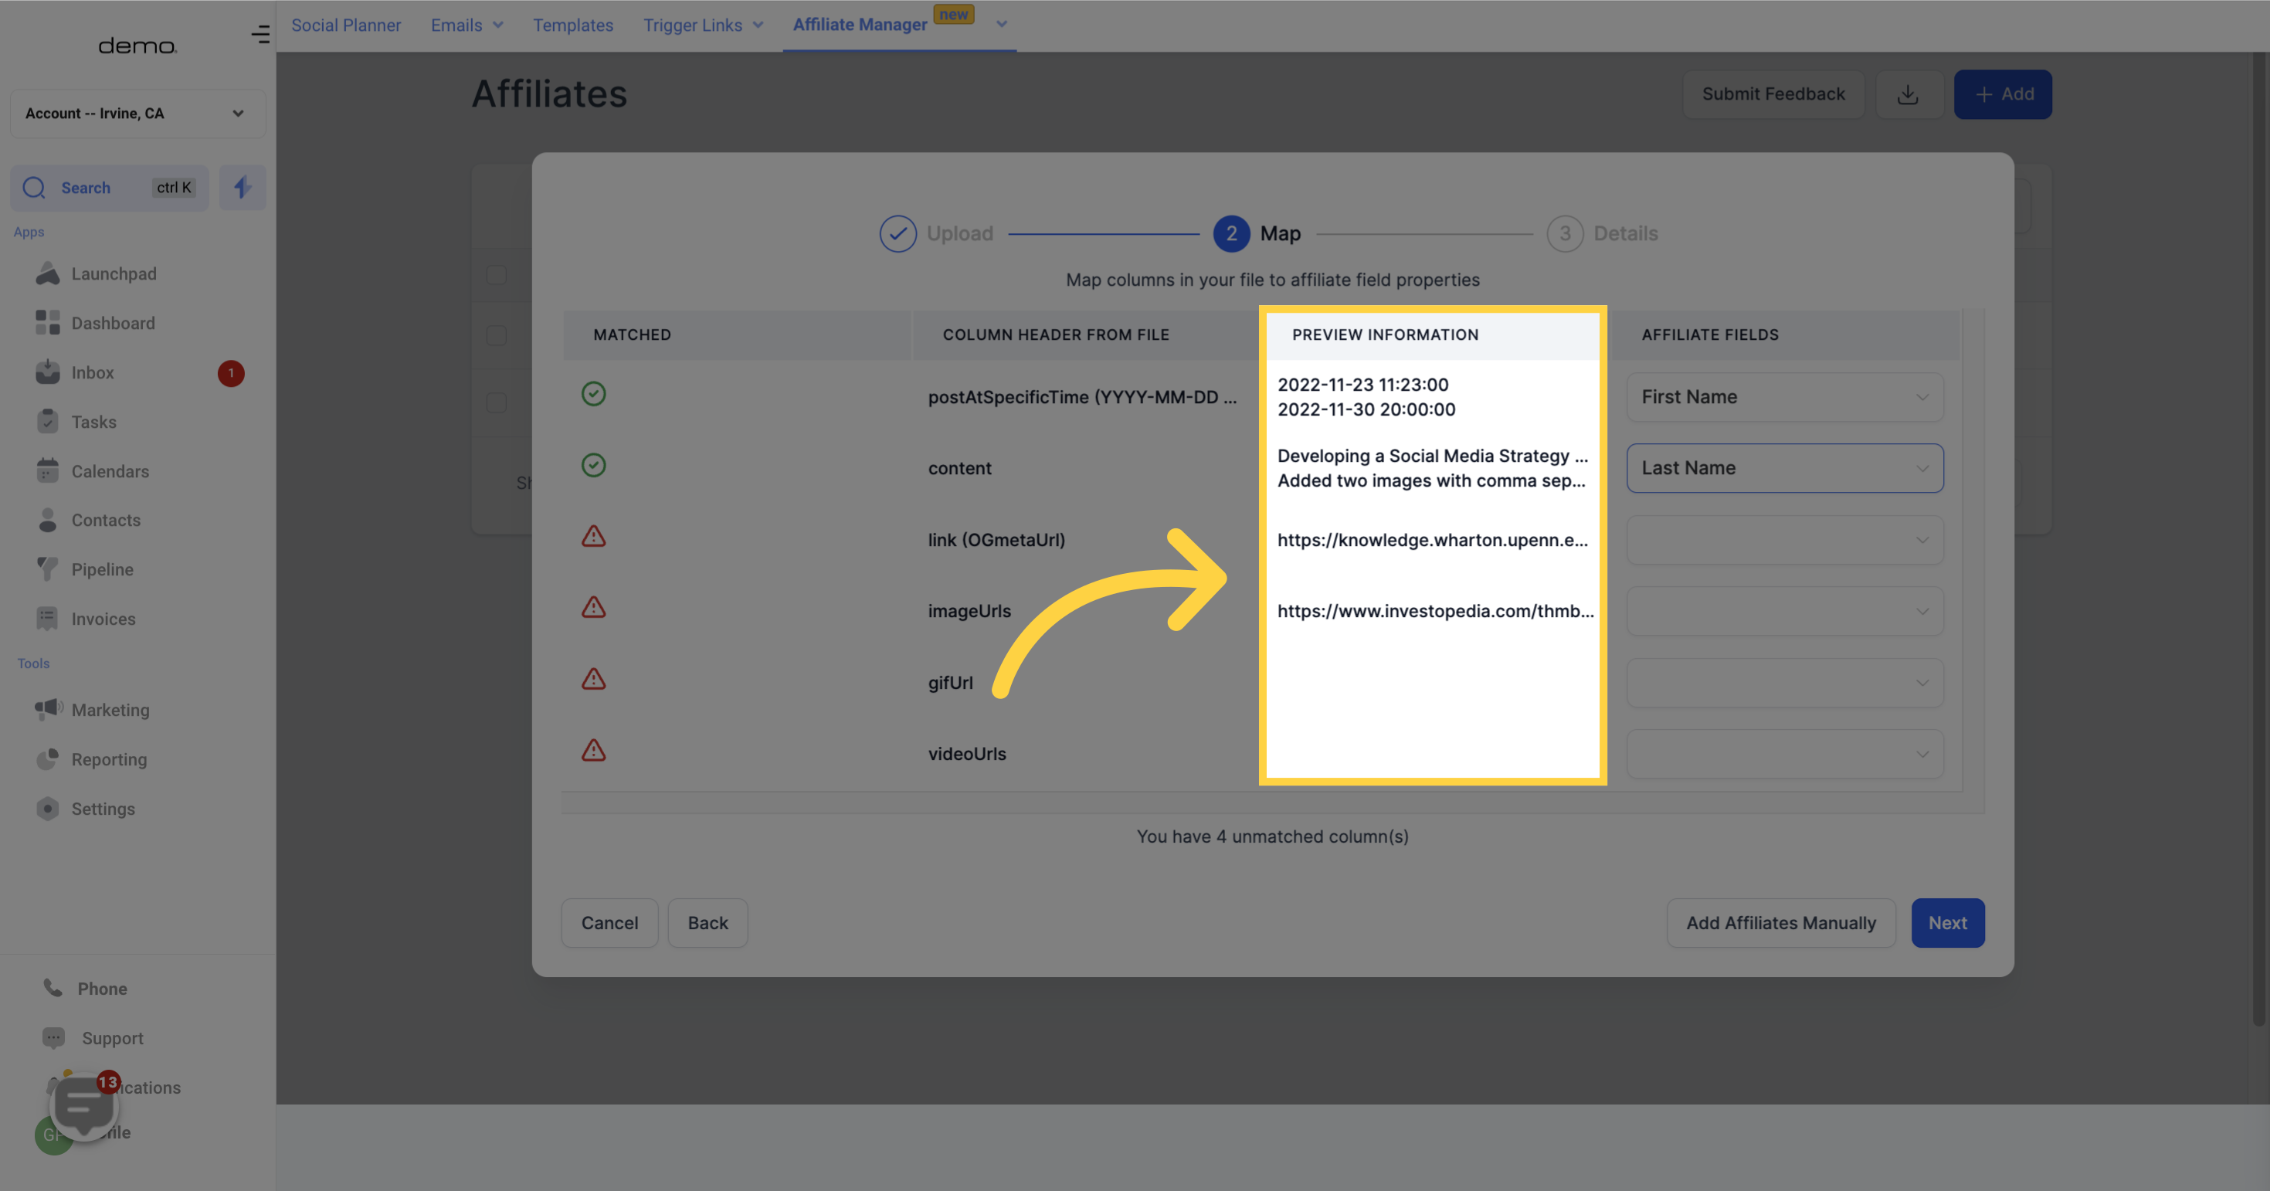
Task: Open the Settings gear icon
Action: click(x=48, y=809)
